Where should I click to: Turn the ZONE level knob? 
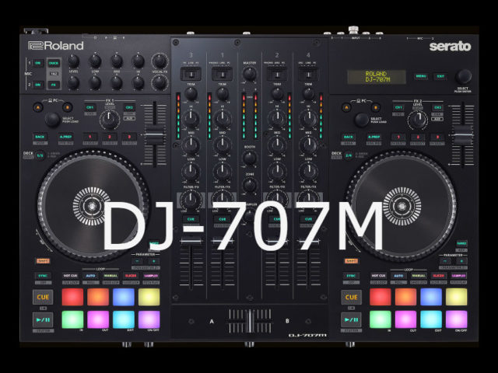[250, 185]
